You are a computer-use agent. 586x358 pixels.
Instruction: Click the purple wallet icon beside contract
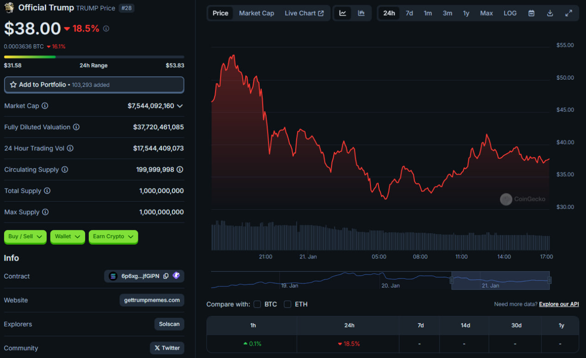[176, 276]
